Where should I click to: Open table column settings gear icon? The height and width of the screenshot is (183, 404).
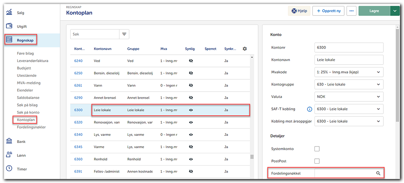pyautogui.click(x=244, y=49)
